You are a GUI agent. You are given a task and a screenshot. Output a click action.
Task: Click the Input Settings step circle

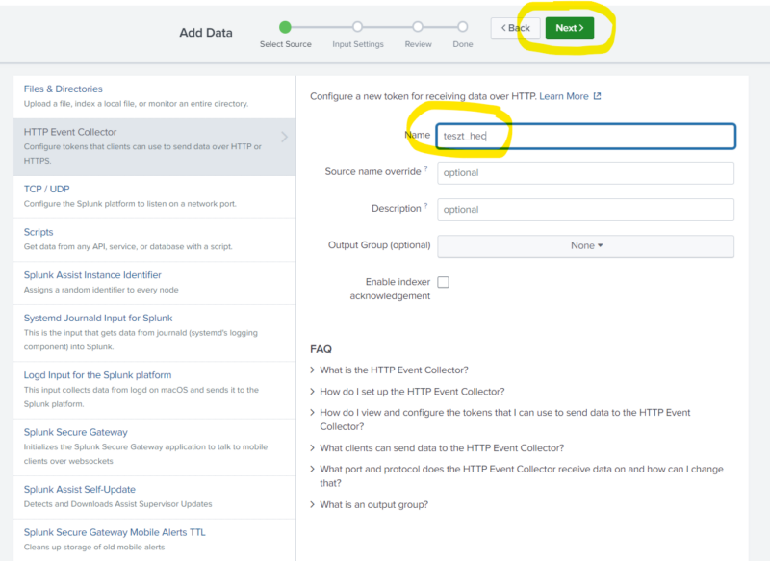[357, 27]
